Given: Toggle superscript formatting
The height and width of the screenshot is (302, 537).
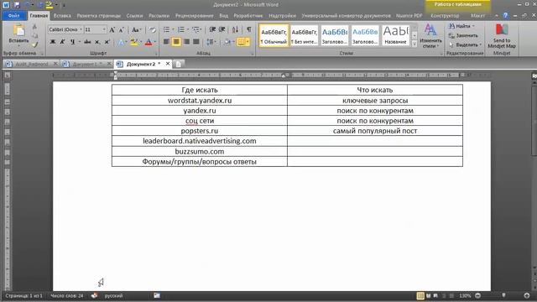Looking at the screenshot, I should click(x=107, y=42).
